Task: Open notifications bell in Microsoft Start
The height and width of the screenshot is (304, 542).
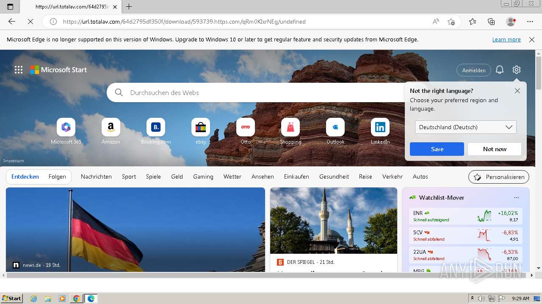Action: (500, 70)
